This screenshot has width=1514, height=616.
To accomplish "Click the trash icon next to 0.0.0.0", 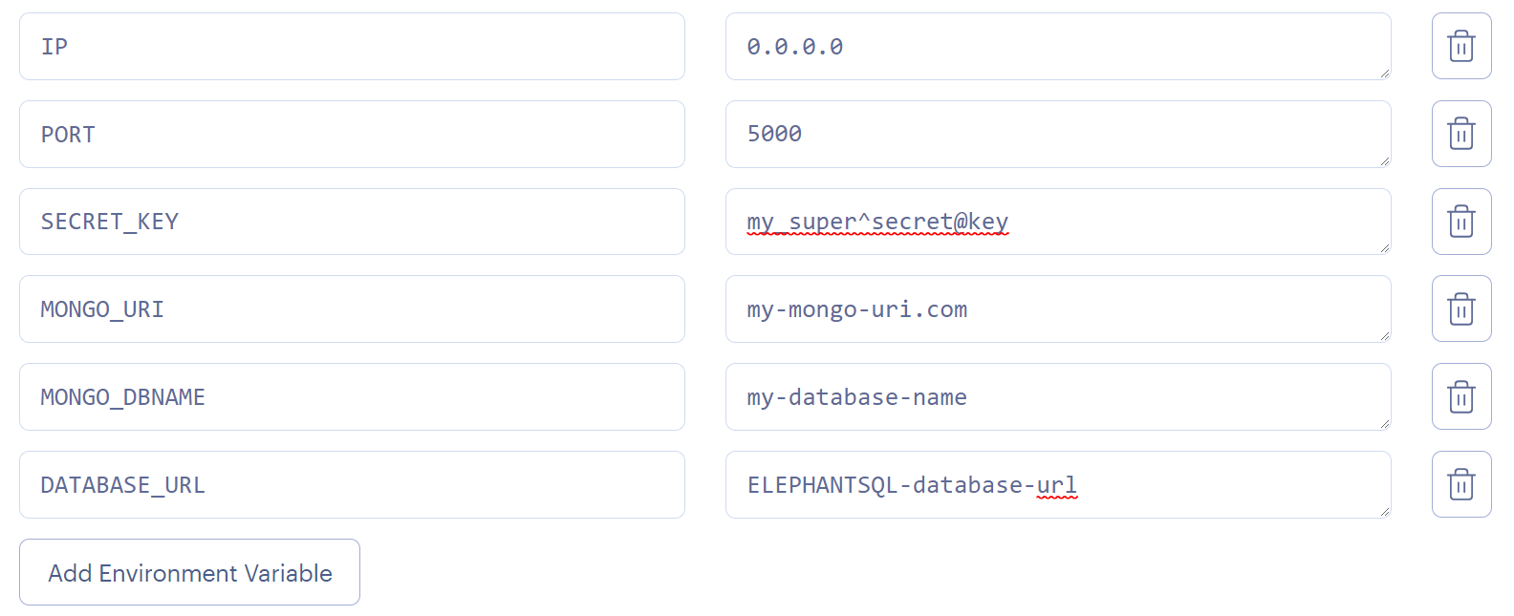I will click(1461, 46).
